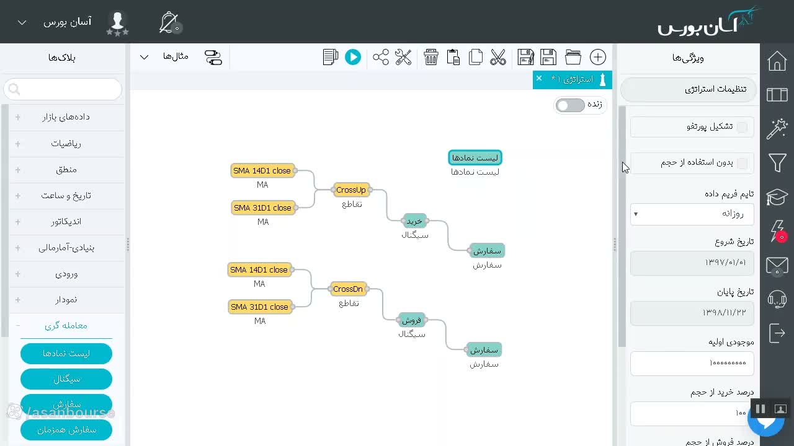
Task: Cut selected blocks with the scissors icon
Action: tap(497, 57)
